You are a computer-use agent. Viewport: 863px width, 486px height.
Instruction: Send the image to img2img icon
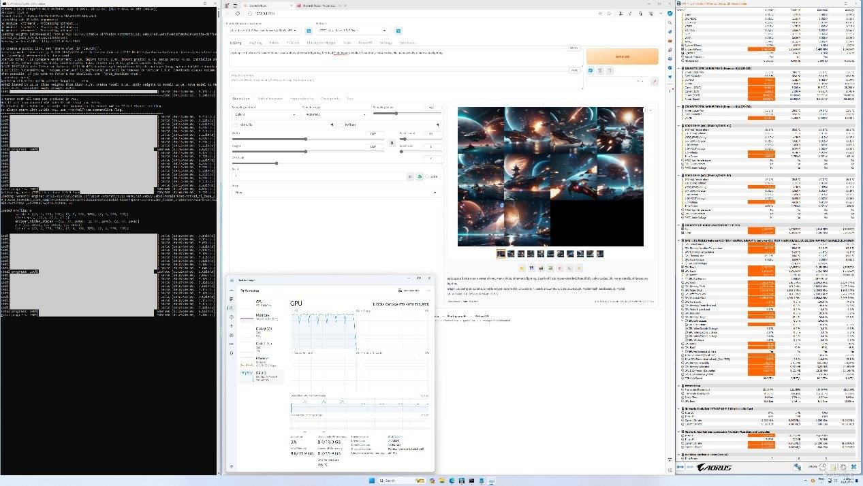pyautogui.click(x=550, y=268)
